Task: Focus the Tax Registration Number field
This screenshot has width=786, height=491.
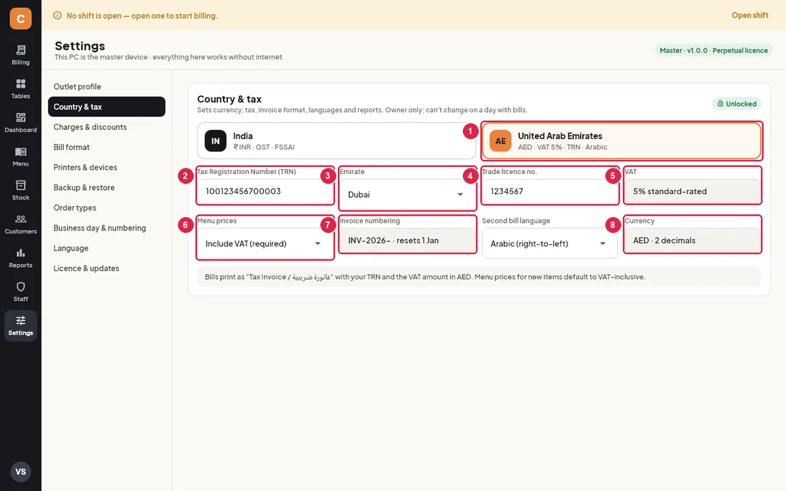Action: click(264, 191)
